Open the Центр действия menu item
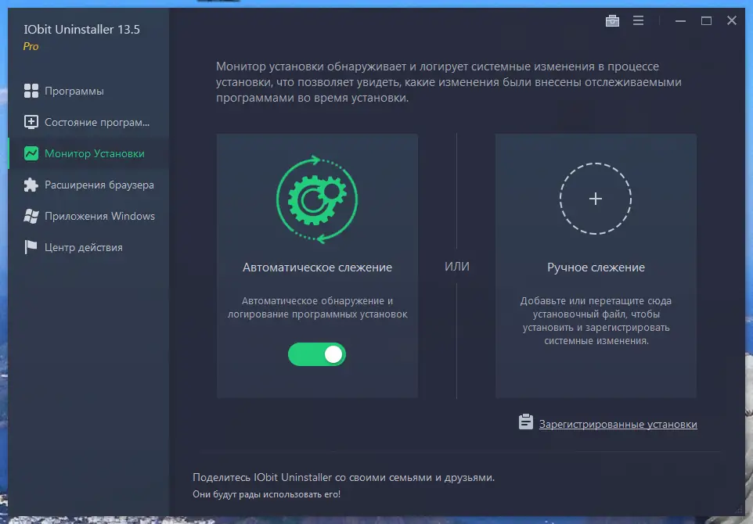Image resolution: width=753 pixels, height=524 pixels. click(x=82, y=247)
